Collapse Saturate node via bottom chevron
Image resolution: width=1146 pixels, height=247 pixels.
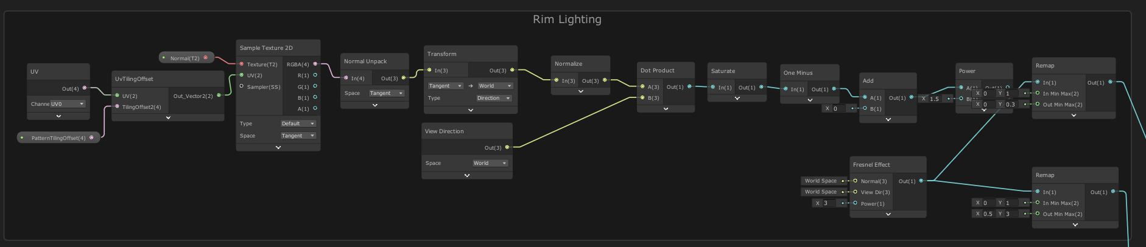[x=737, y=98]
